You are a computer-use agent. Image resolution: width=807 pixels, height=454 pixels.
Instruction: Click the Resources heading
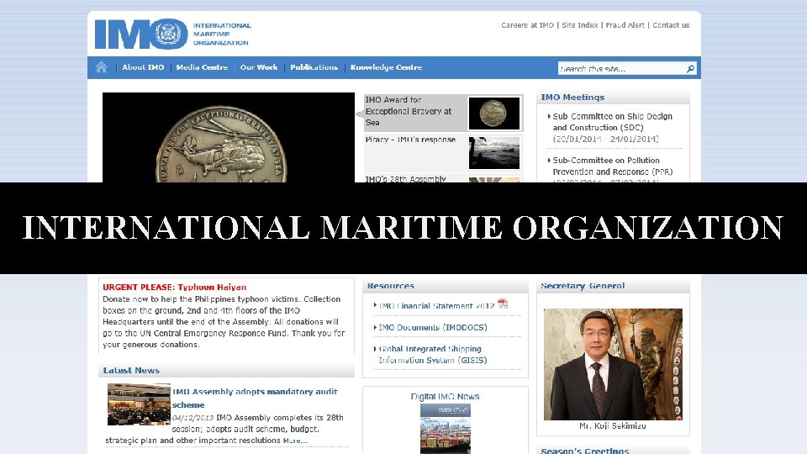(391, 286)
